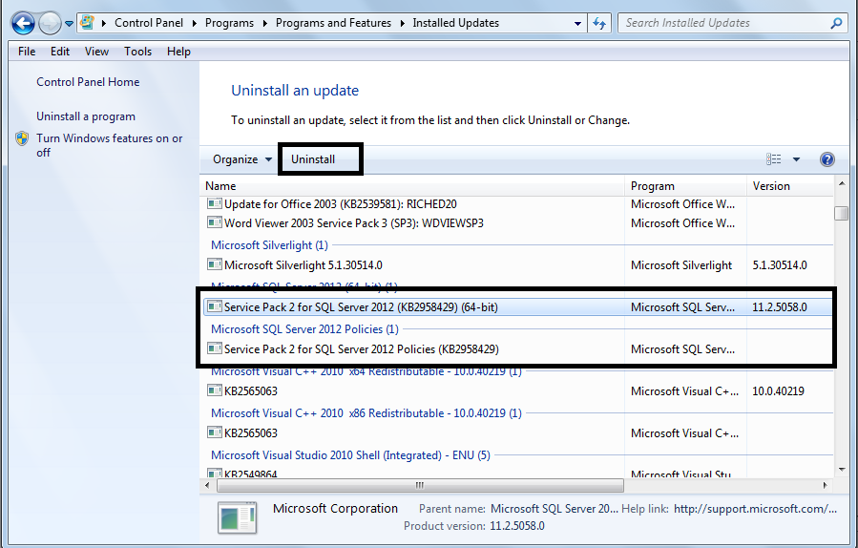Open the view options dropdown arrow
858x548 pixels.
click(x=796, y=159)
